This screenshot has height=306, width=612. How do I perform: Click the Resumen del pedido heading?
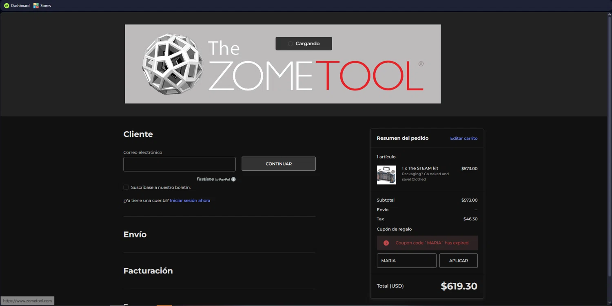click(403, 138)
